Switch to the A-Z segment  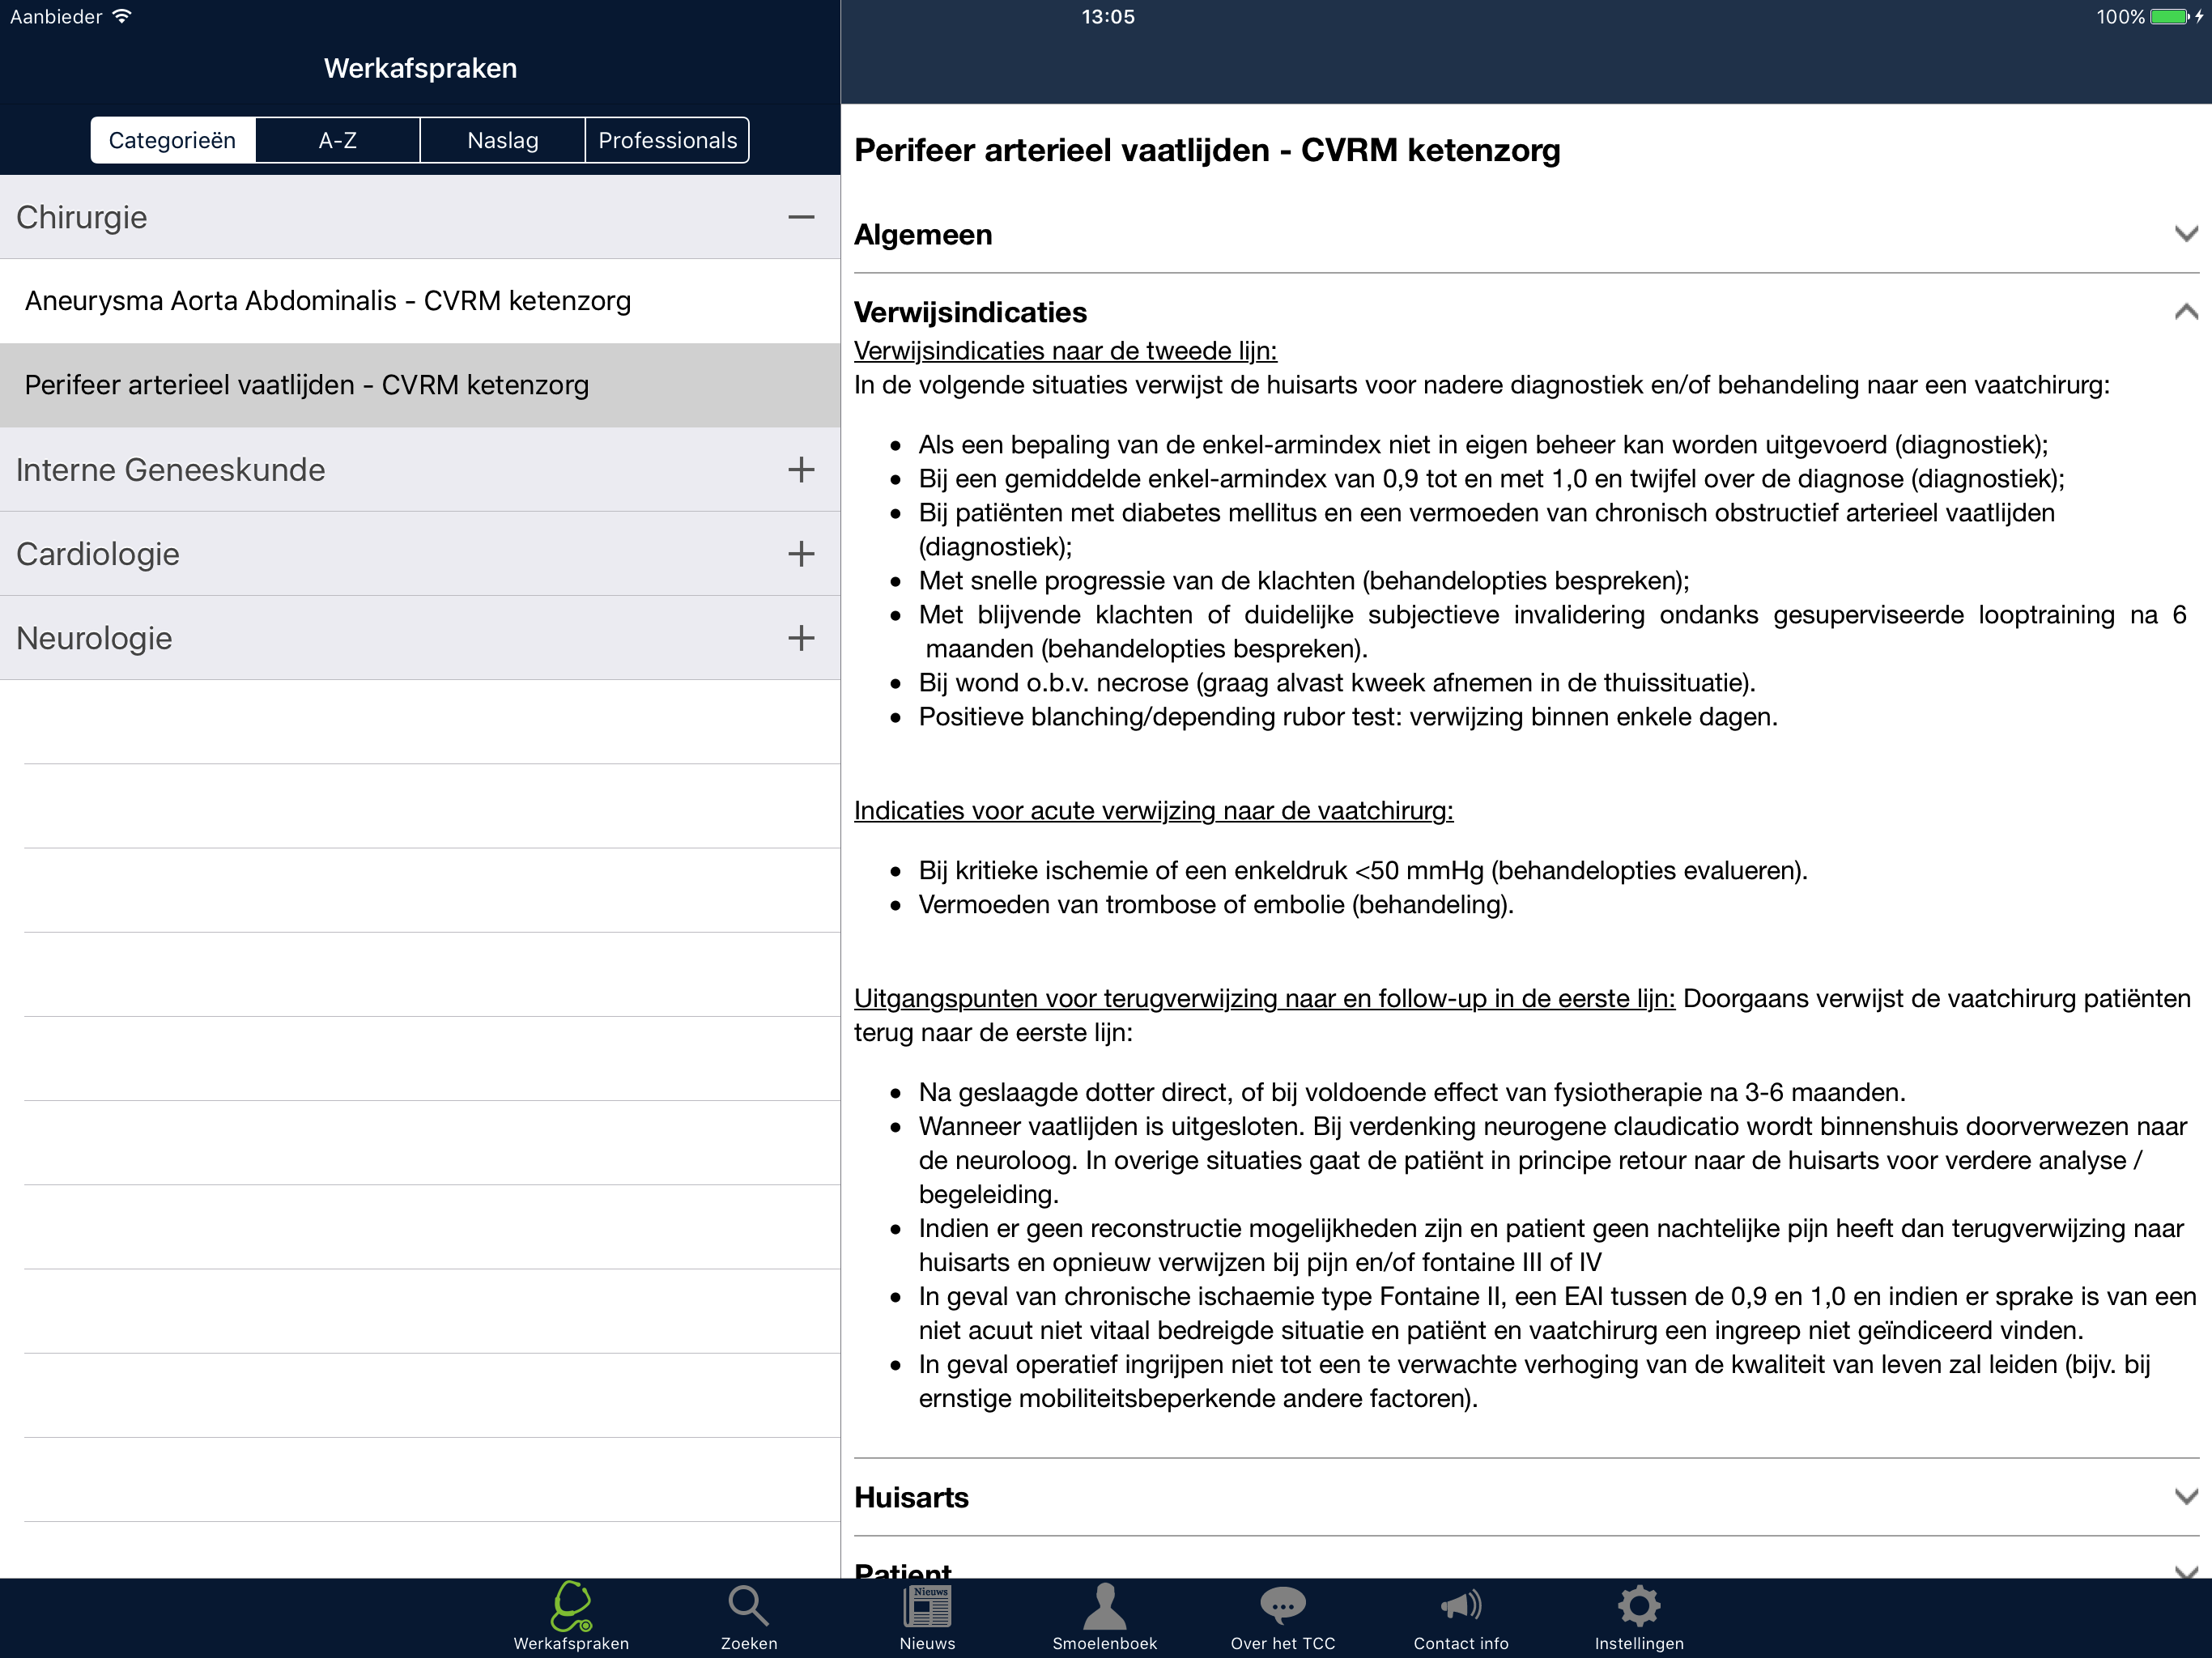point(338,140)
